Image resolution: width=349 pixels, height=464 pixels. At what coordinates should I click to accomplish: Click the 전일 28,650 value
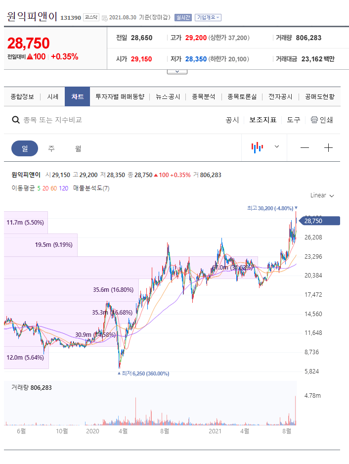click(142, 38)
